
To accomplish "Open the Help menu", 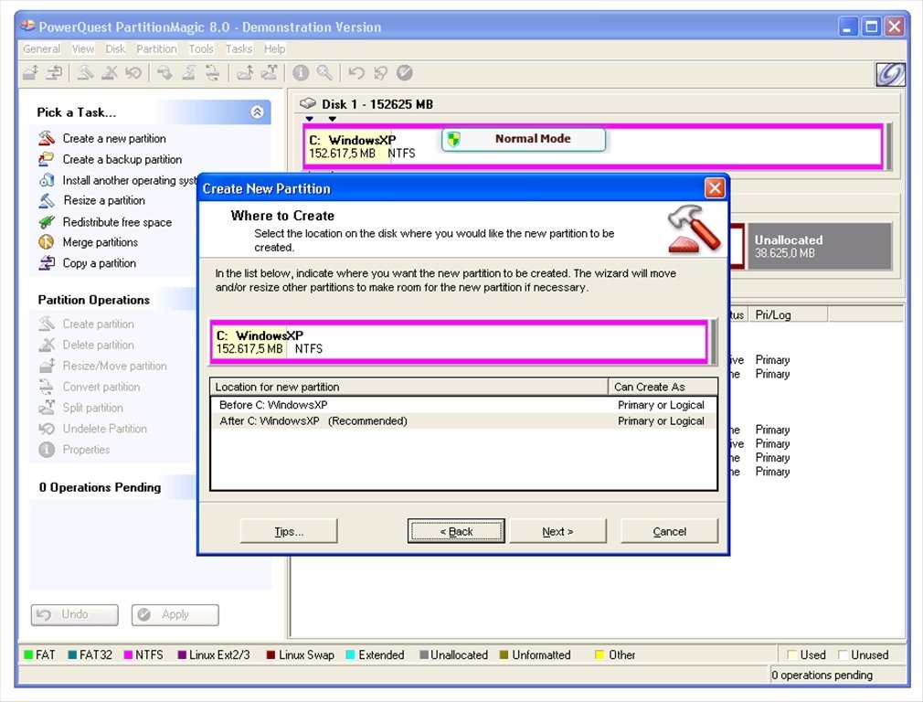I will (x=274, y=48).
